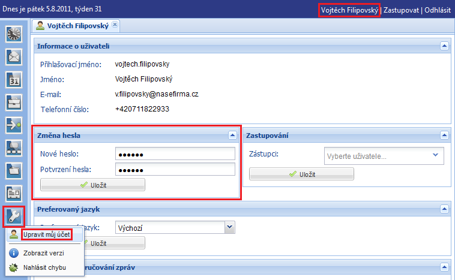Viewport: 455px width, 280px height.
Task: Click the wrench settings sidebar icon
Action: pyautogui.click(x=13, y=216)
